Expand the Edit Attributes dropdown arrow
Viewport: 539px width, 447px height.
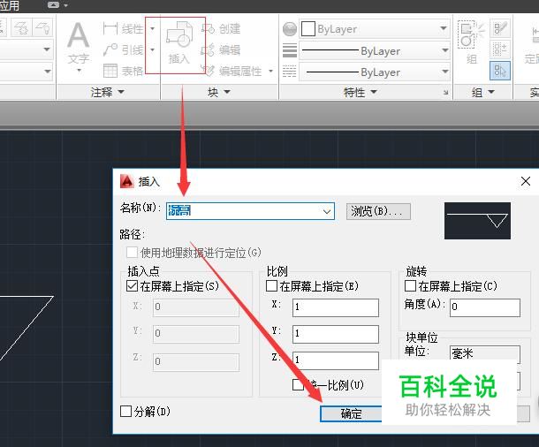click(x=271, y=72)
